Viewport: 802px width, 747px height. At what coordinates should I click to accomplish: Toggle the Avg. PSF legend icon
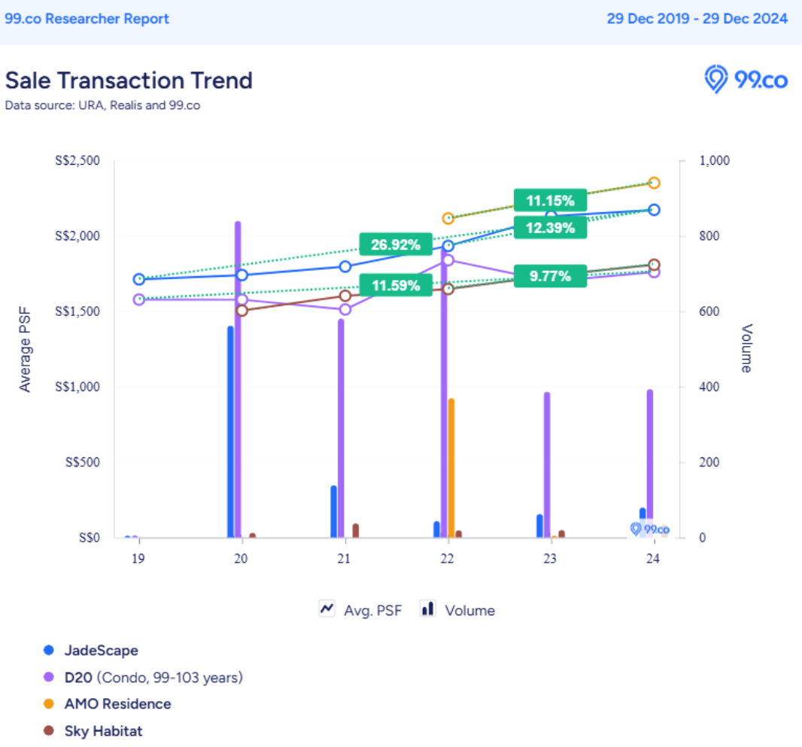327,609
